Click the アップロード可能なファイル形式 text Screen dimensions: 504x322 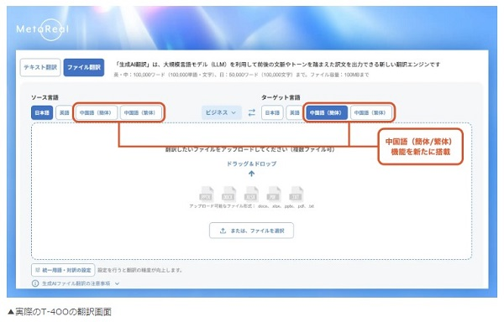(x=251, y=206)
